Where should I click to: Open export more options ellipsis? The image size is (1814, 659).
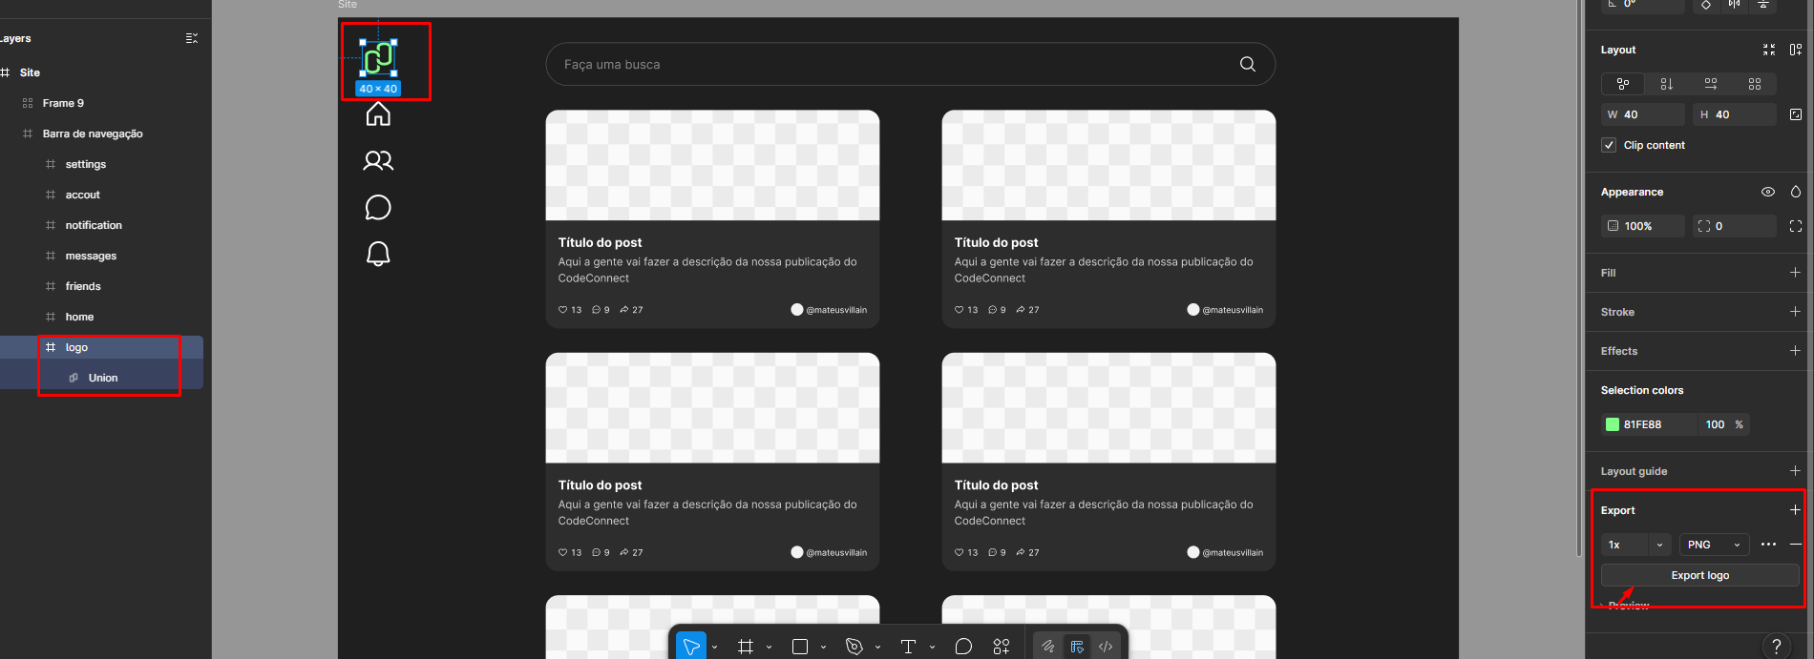pos(1768,545)
